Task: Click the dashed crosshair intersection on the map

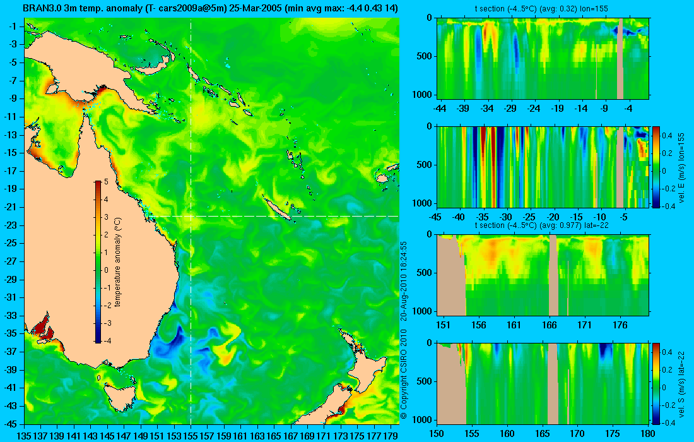Action: 191,216
